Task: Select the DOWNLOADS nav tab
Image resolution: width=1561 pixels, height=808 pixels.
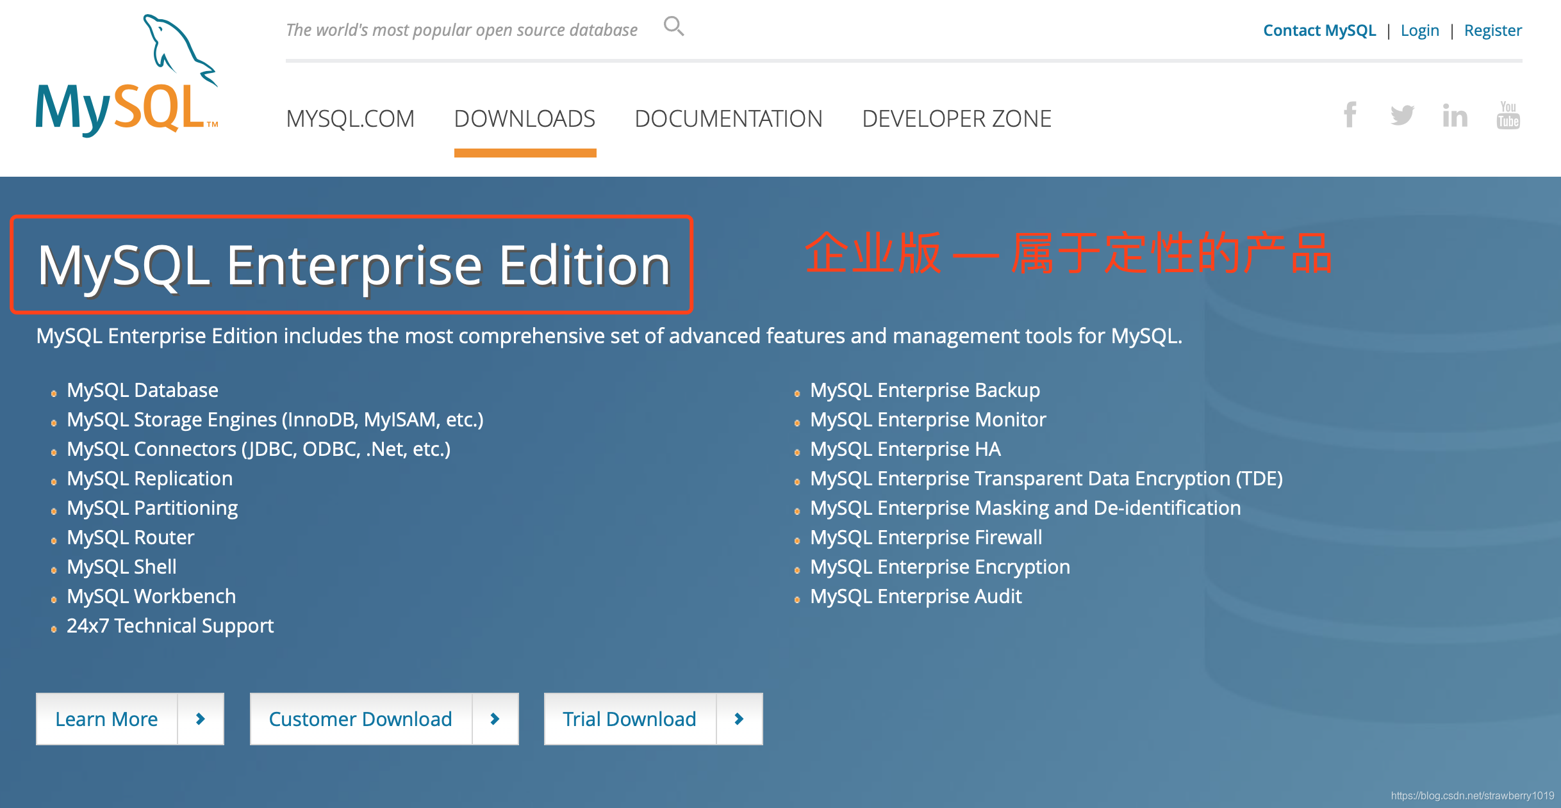Action: tap(525, 118)
